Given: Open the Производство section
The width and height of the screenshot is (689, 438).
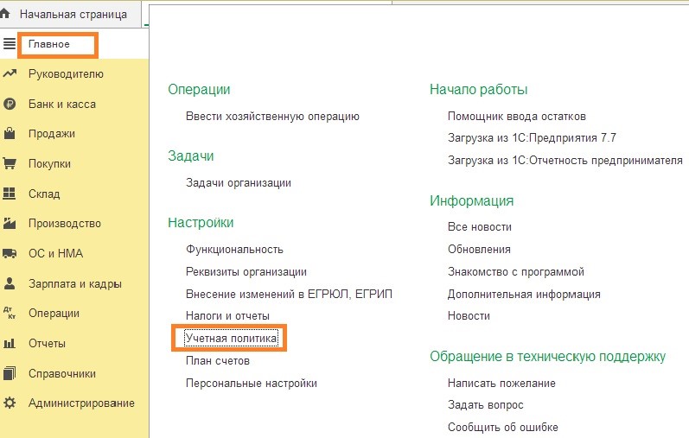Looking at the screenshot, I should (x=65, y=224).
